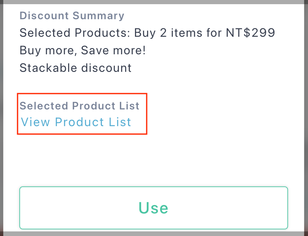Click the Stackable discount text line
This screenshot has height=236, width=308.
75,68
